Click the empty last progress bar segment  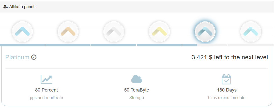click(251, 45)
